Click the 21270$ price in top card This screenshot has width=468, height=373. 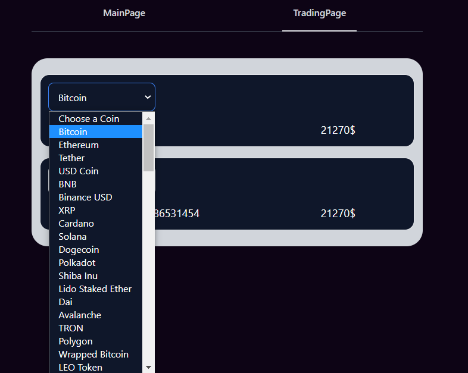click(x=338, y=130)
